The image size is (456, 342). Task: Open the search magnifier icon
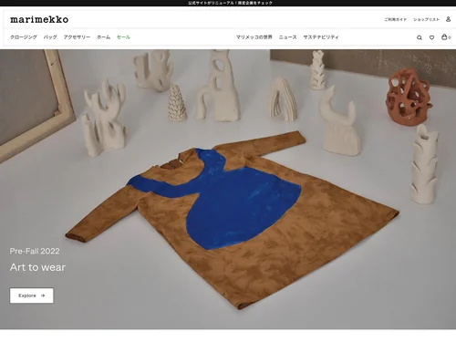click(x=420, y=37)
